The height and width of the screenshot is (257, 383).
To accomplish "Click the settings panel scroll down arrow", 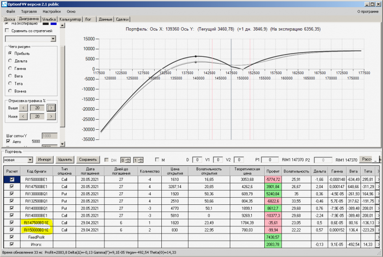I will [62, 144].
